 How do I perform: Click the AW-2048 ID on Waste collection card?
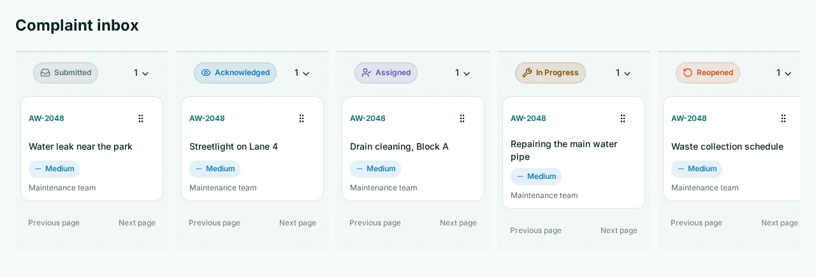[x=689, y=118]
